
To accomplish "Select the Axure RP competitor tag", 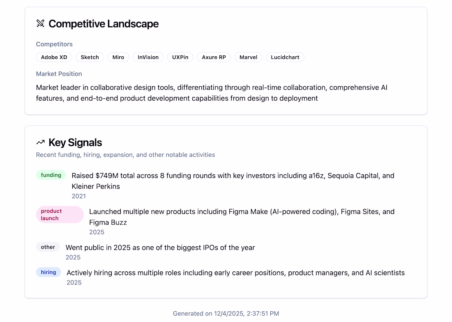I will coord(214,57).
